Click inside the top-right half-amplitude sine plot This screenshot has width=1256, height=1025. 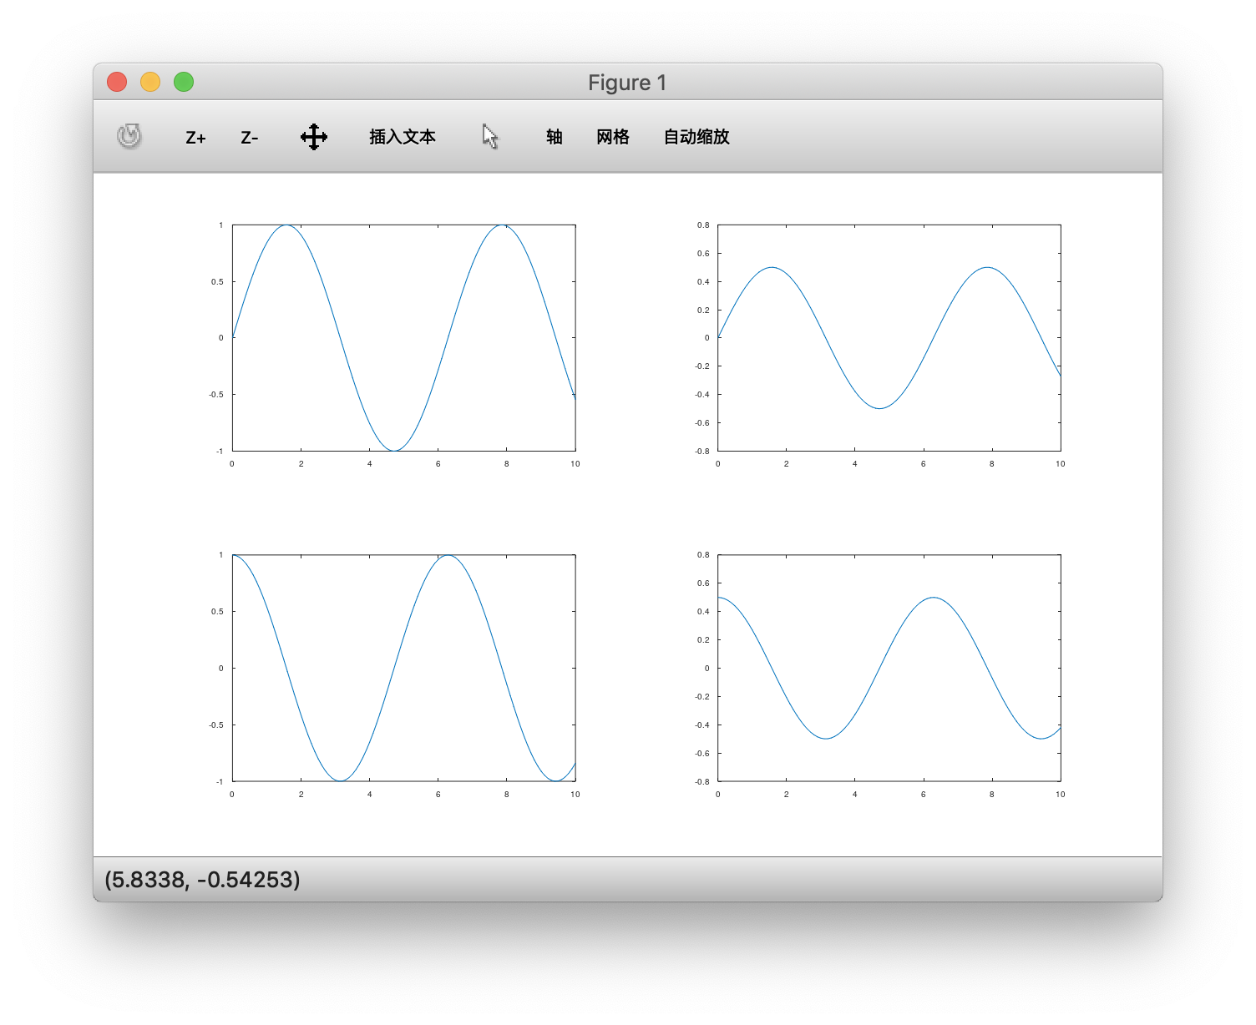pos(889,338)
